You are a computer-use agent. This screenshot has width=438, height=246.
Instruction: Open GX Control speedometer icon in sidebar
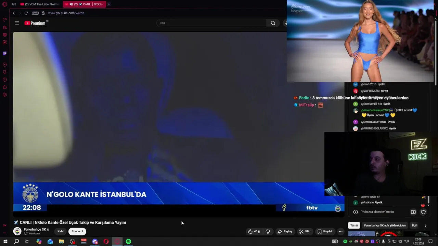(x=5, y=20)
